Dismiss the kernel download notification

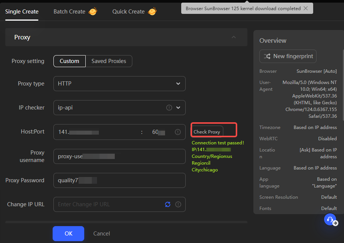point(306,8)
